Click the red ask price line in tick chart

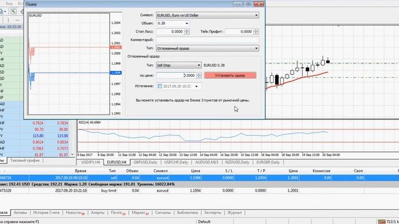coord(72,47)
